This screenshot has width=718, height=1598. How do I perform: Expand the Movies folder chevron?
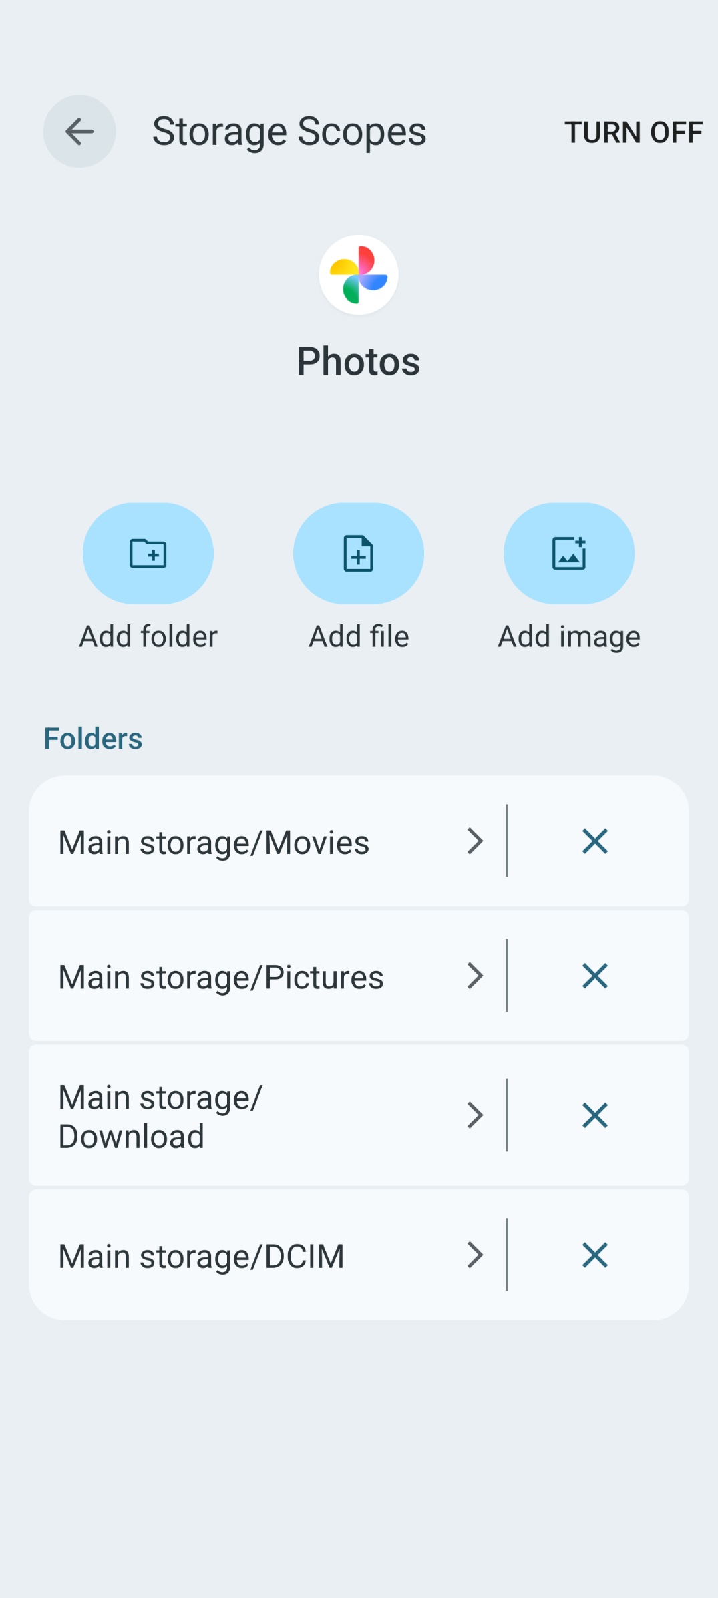[475, 841]
